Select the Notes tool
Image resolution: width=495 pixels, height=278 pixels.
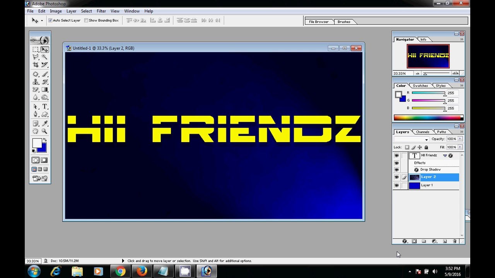[x=36, y=124]
